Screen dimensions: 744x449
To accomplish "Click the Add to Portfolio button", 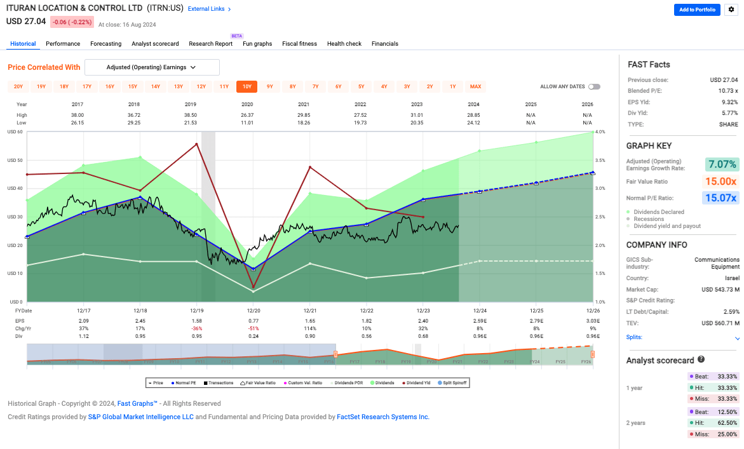I will click(x=696, y=10).
